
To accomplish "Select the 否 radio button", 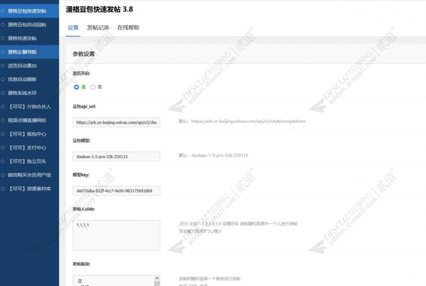I will [x=93, y=87].
